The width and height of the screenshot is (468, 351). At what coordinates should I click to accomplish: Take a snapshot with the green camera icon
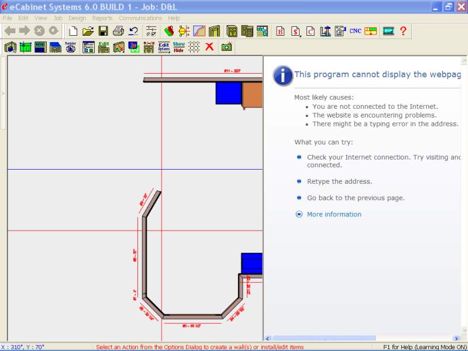[226, 47]
